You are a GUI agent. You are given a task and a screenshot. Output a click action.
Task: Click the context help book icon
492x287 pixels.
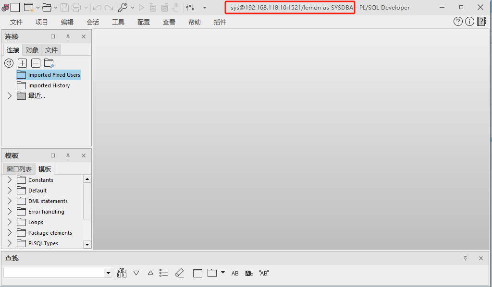(481, 21)
